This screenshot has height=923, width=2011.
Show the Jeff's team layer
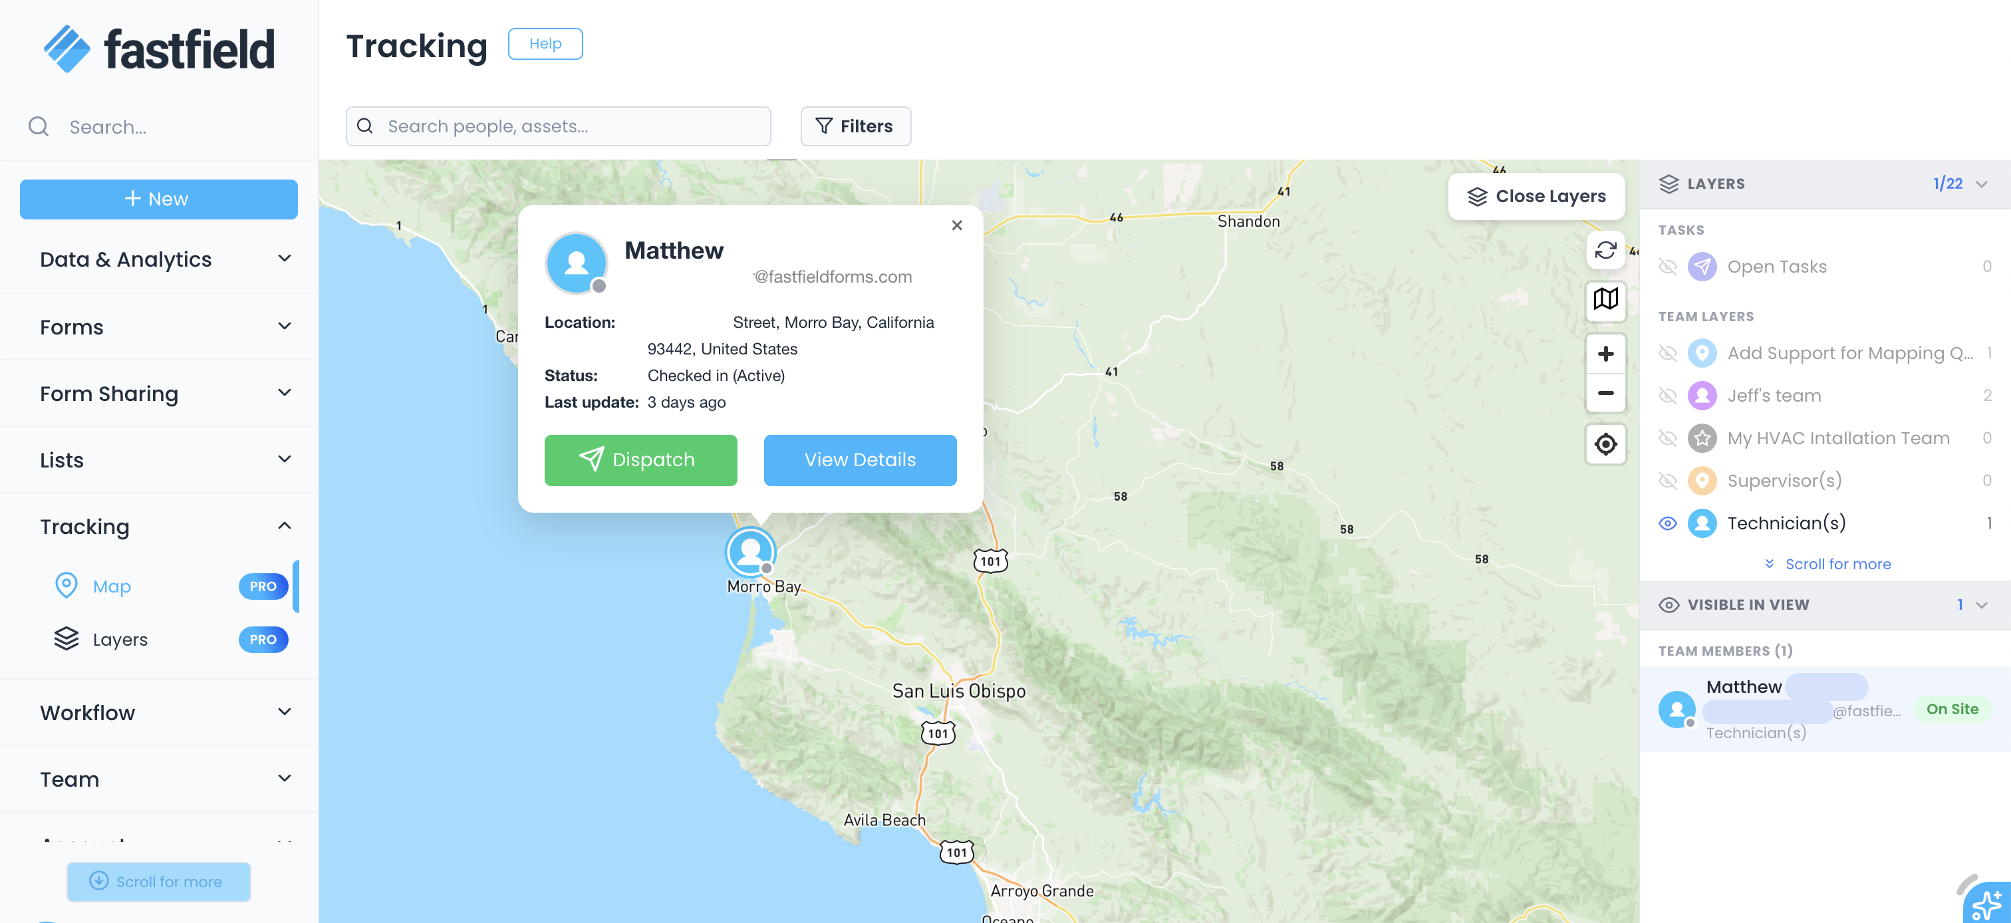pyautogui.click(x=1667, y=396)
